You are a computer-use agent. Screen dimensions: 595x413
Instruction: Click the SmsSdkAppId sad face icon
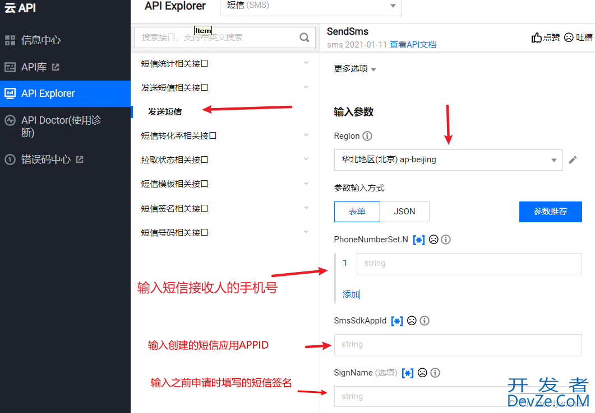click(x=412, y=321)
